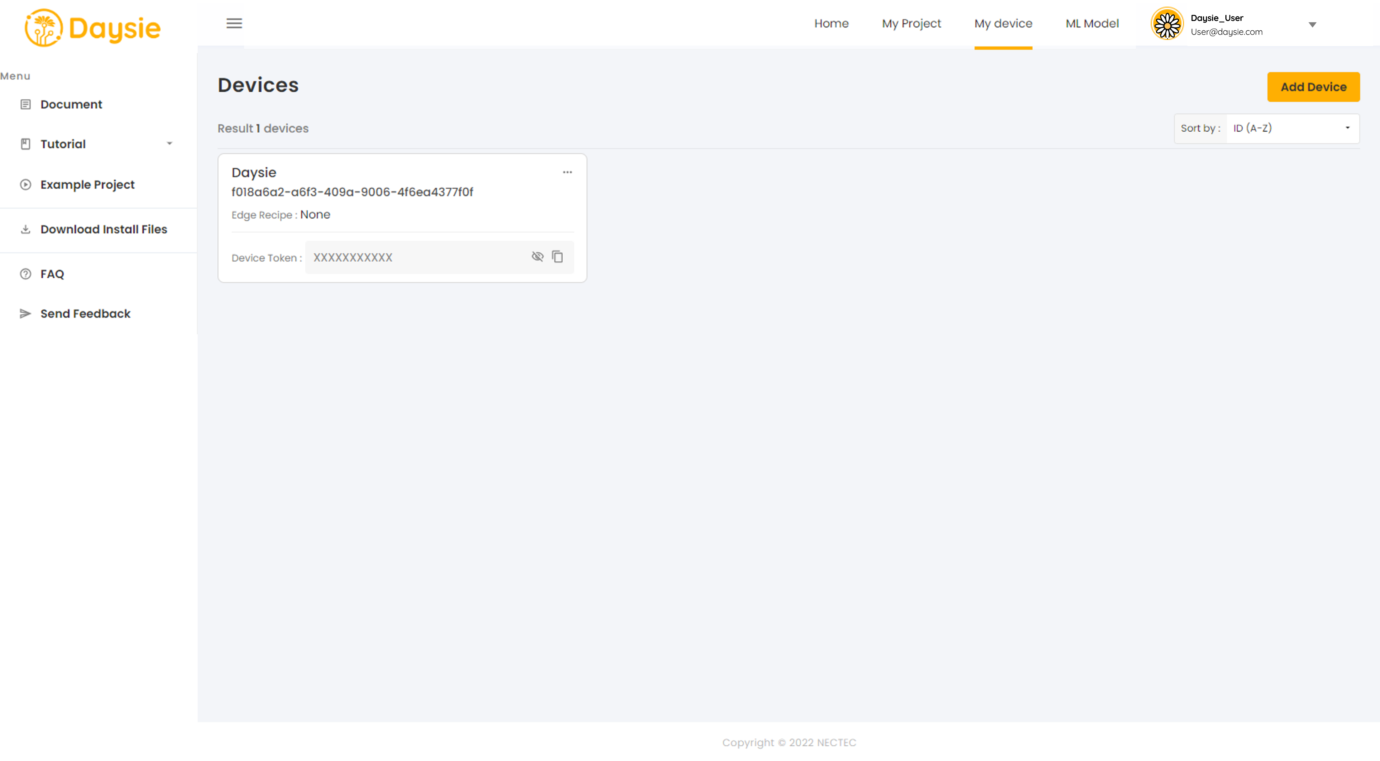The height and width of the screenshot is (761, 1380).
Task: Click the Document sidebar icon
Action: point(25,104)
